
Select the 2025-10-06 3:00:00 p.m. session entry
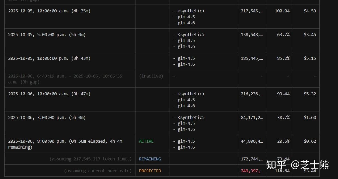47,118
